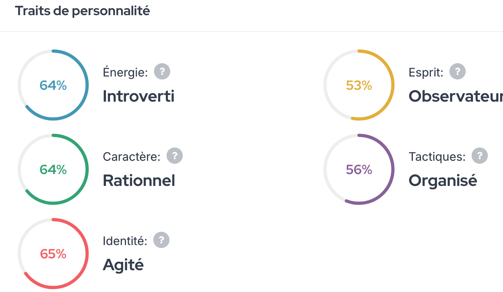This screenshot has width=503, height=292.
Task: Click the Organisé trait result
Action: 443,181
